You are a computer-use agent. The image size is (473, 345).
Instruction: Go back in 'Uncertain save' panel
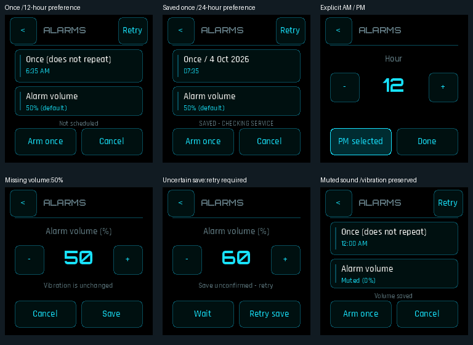coord(181,203)
